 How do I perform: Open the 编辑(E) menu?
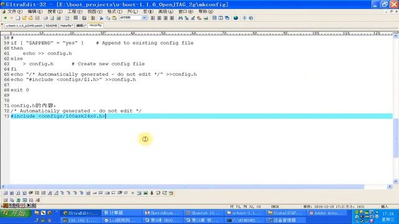click(35, 11)
